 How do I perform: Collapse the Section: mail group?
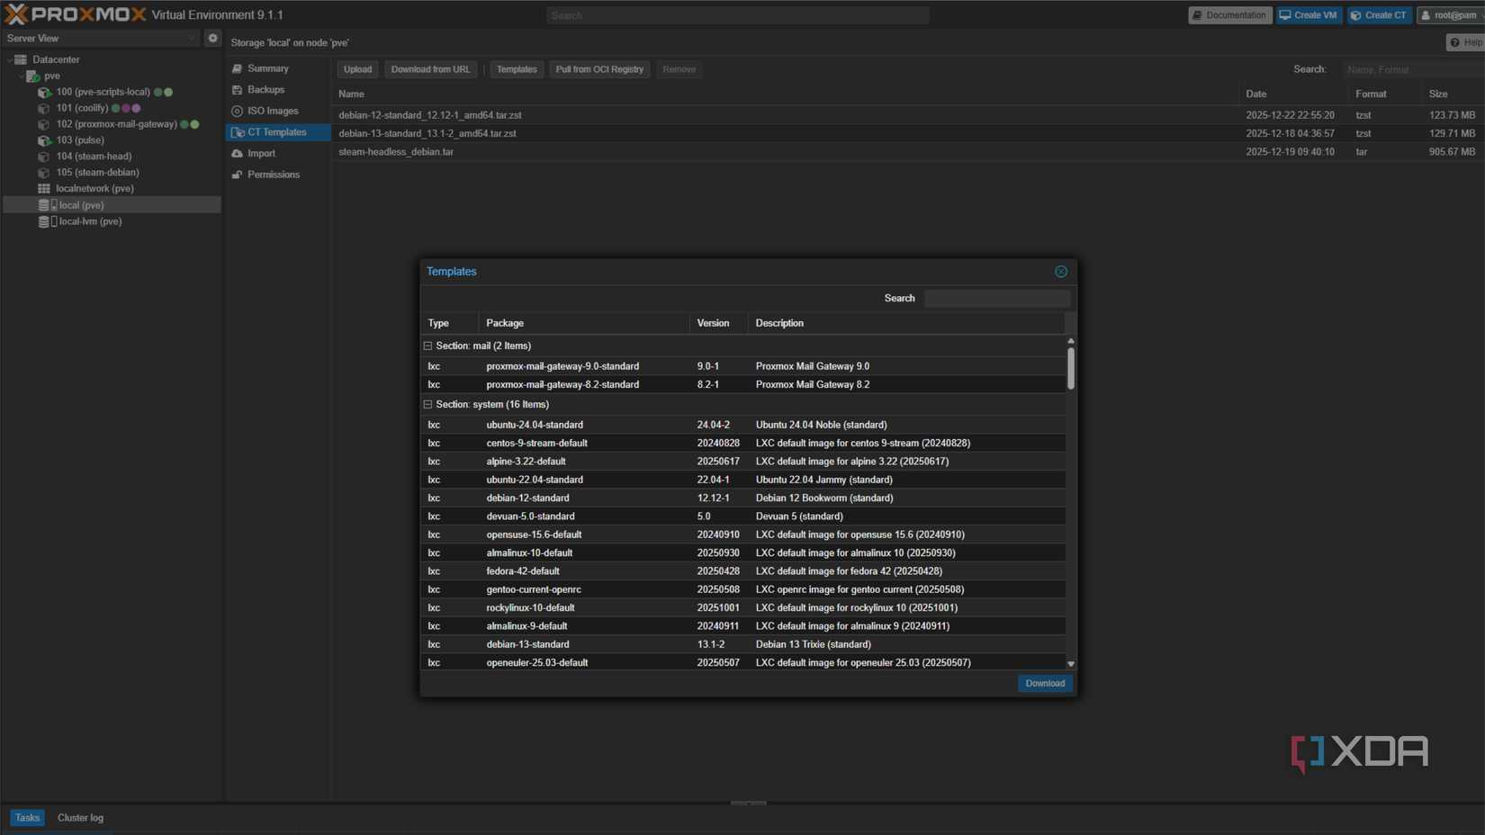[x=428, y=346]
